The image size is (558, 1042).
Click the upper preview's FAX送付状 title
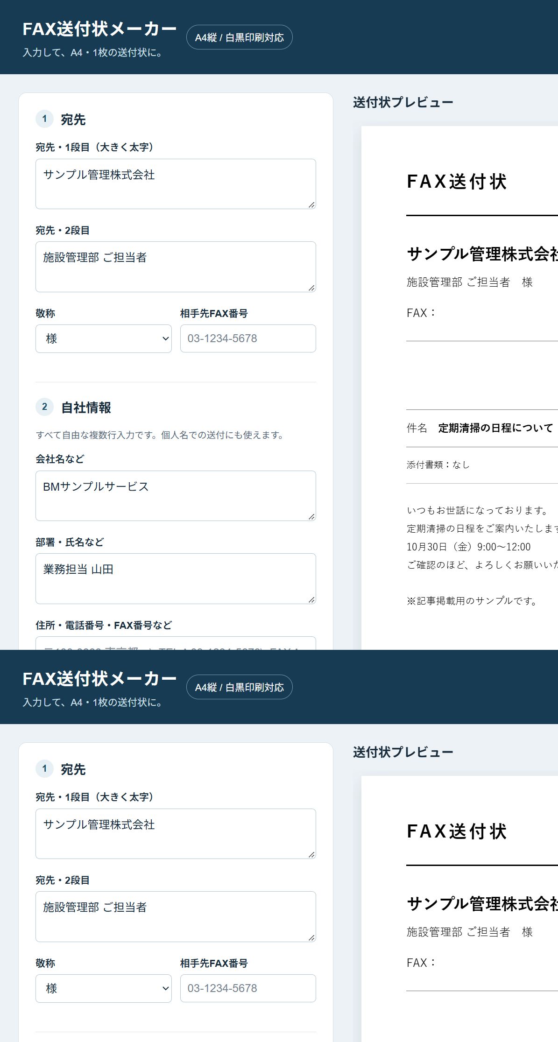(x=457, y=182)
